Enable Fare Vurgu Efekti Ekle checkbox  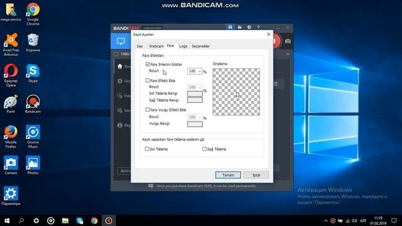tap(148, 110)
